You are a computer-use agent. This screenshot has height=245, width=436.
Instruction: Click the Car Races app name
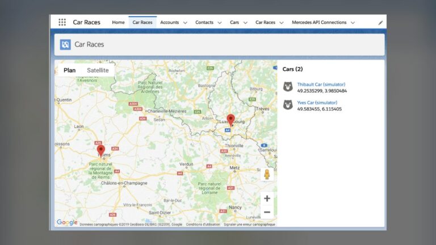coord(86,22)
